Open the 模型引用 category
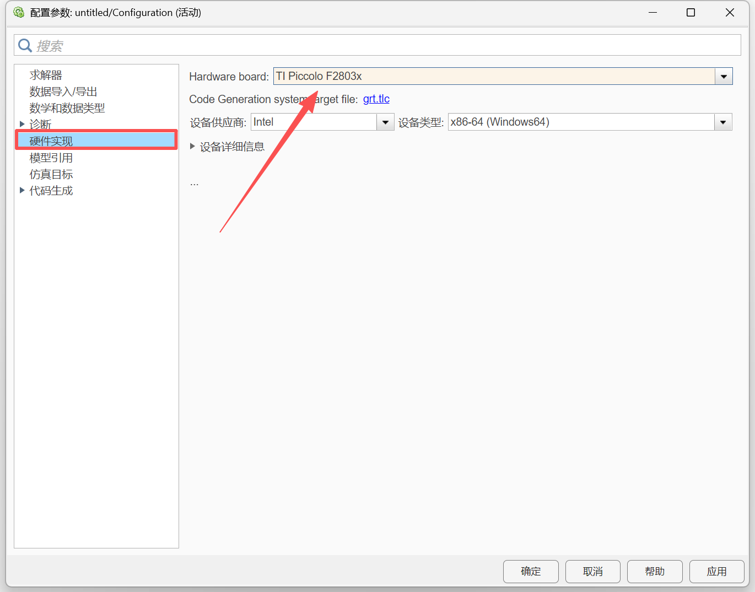The width and height of the screenshot is (755, 592). [51, 158]
